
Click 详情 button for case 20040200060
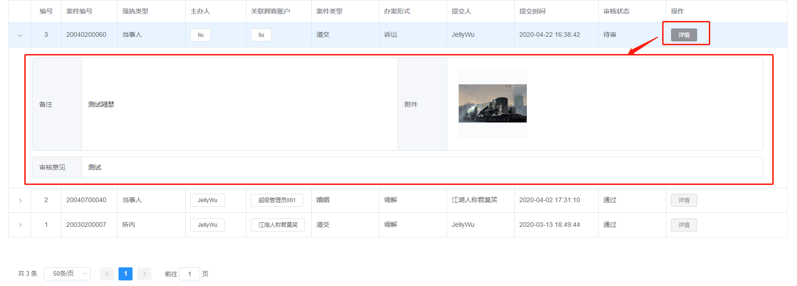[x=684, y=35]
